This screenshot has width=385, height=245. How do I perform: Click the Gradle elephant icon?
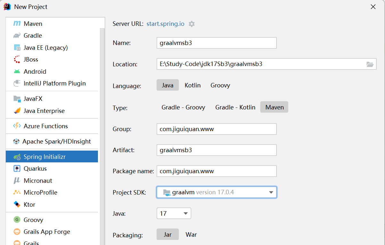click(x=17, y=35)
